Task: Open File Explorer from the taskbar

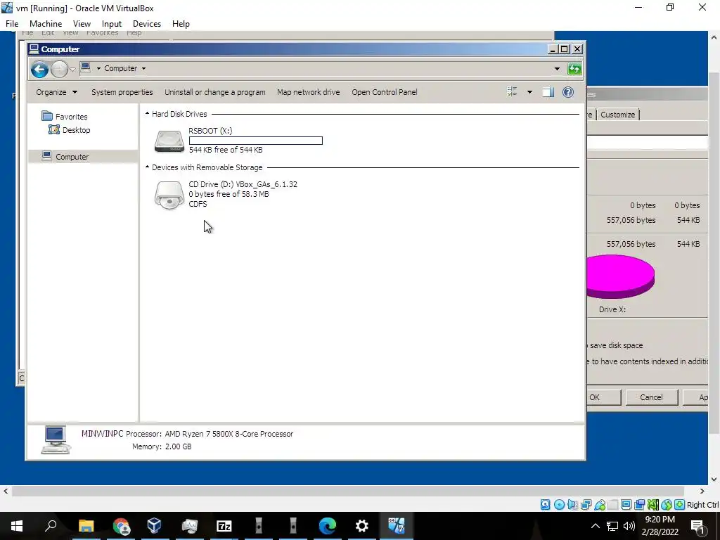Action: click(86, 526)
